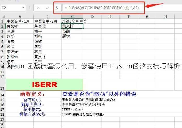182x128 pixels.
Task: Click 芦良俊 in column B
Action: (47, 26)
